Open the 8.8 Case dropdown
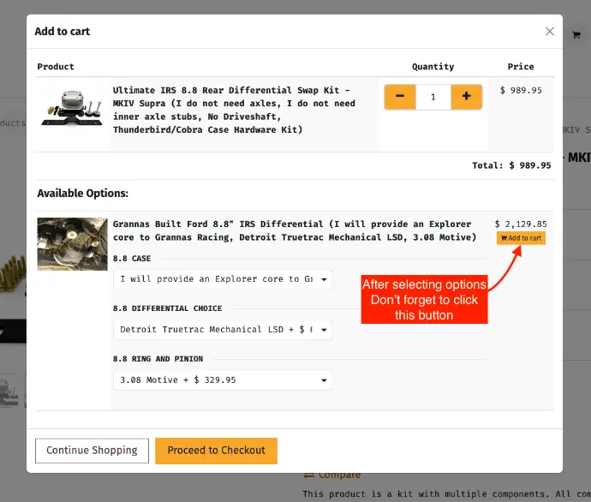Viewport: 591px width, 502px height. click(x=223, y=279)
